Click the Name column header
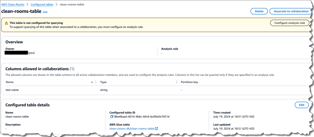 pyautogui.click(x=10, y=82)
